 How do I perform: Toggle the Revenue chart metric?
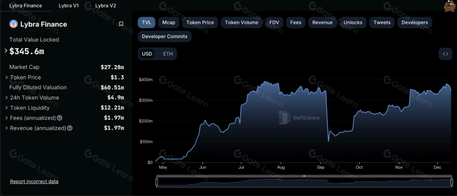point(323,22)
